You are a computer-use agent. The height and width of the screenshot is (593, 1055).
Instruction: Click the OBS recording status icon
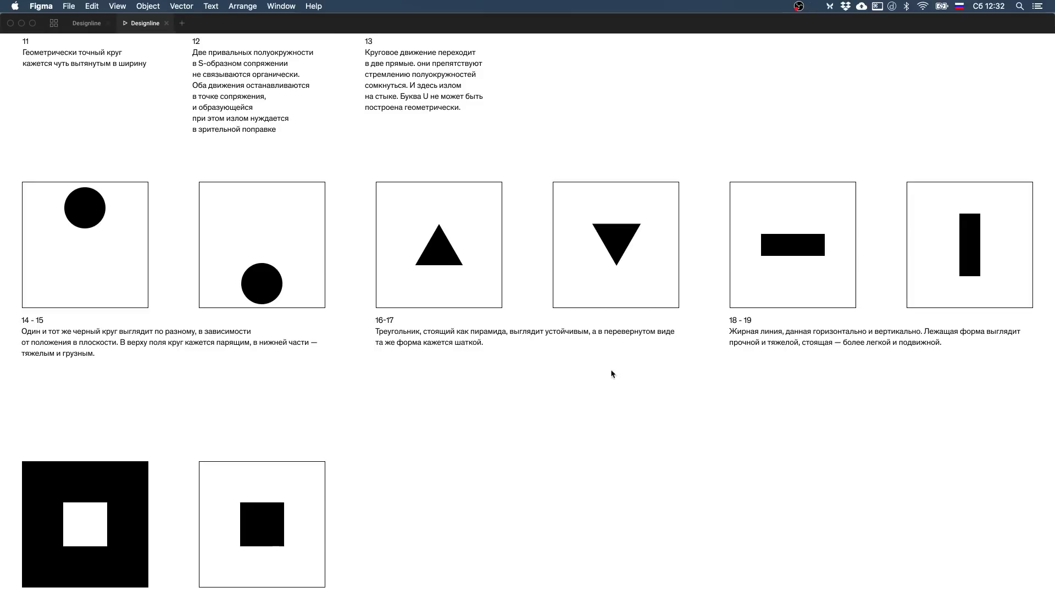click(799, 6)
